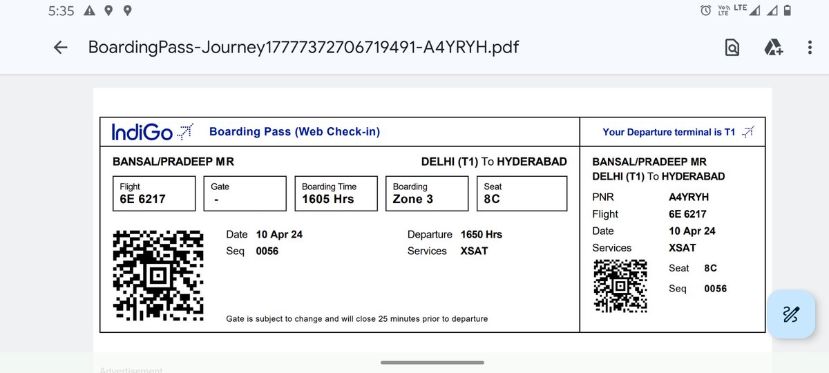Viewport: 829px width, 373px height.
Task: Tap 'Your Departure terminal is T1' text
Action: coord(669,132)
